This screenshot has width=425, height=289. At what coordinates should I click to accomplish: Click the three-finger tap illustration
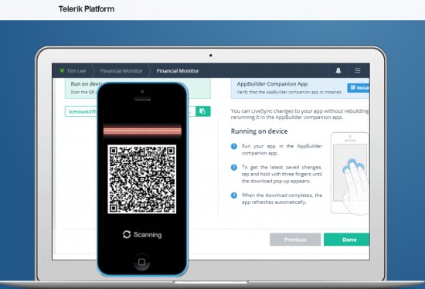[350, 174]
